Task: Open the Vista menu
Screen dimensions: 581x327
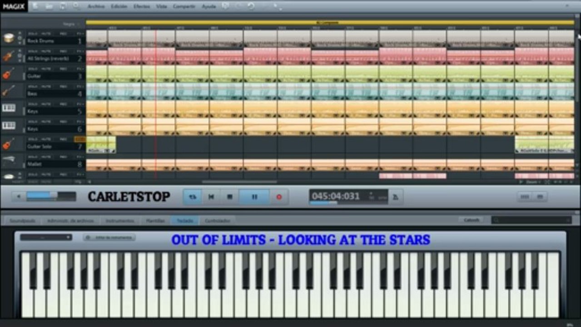Action: pos(161,6)
